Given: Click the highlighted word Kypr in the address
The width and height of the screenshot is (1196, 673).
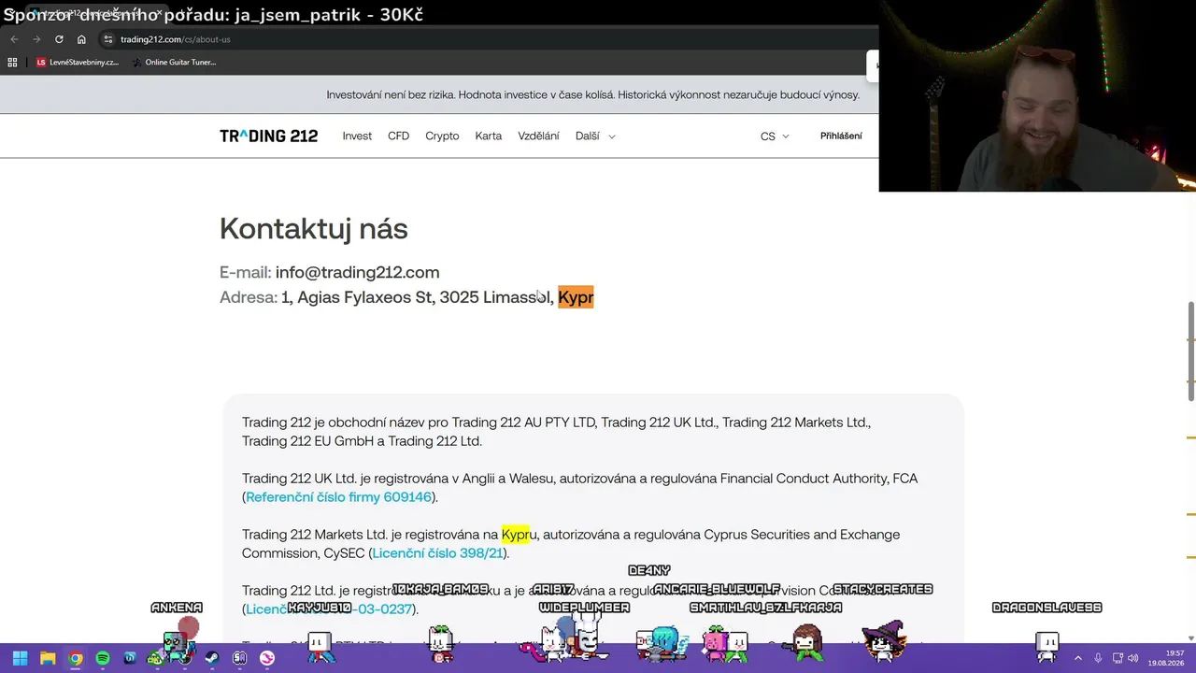Looking at the screenshot, I should click(576, 297).
